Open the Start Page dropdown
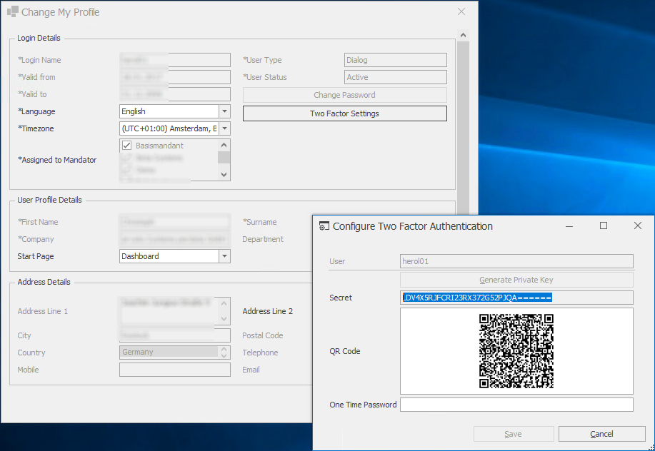Image resolution: width=655 pixels, height=451 pixels. (225, 256)
